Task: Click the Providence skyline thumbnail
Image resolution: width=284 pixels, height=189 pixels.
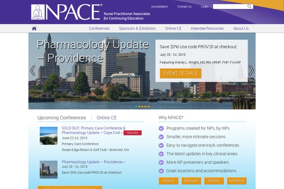Action: (x=49, y=170)
